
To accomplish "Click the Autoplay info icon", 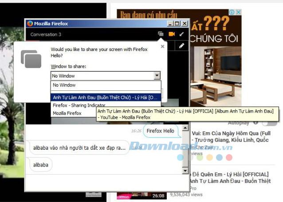I will click(255, 123).
